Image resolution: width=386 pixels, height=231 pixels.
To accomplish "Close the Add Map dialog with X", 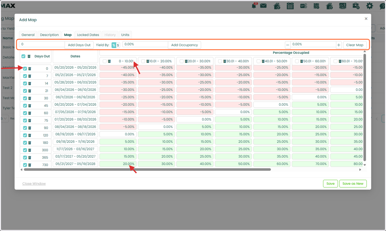I will (x=366, y=19).
